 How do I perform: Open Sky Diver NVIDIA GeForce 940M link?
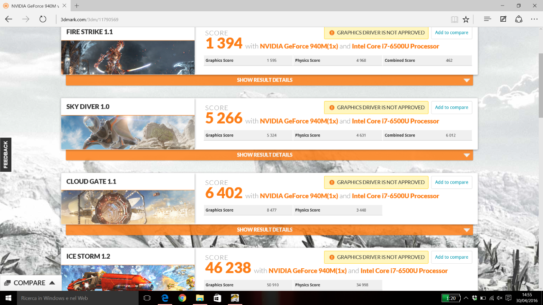pos(299,121)
